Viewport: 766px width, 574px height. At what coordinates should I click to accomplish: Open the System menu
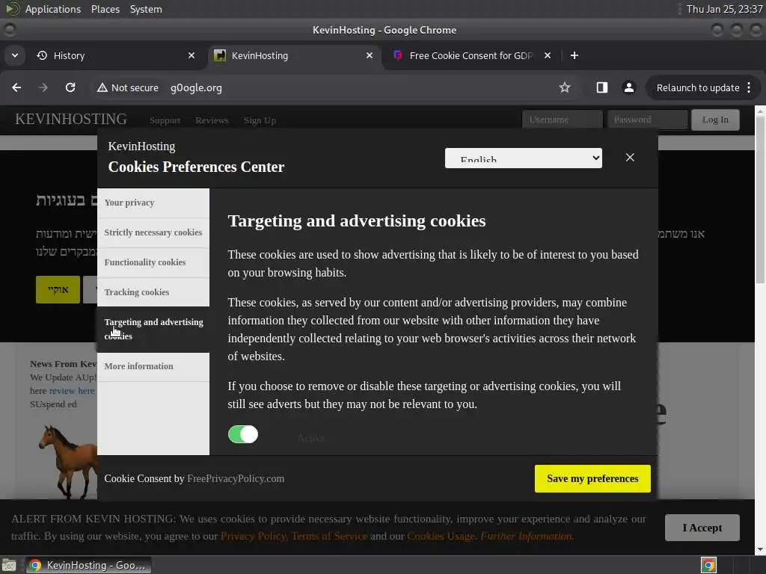tap(146, 9)
